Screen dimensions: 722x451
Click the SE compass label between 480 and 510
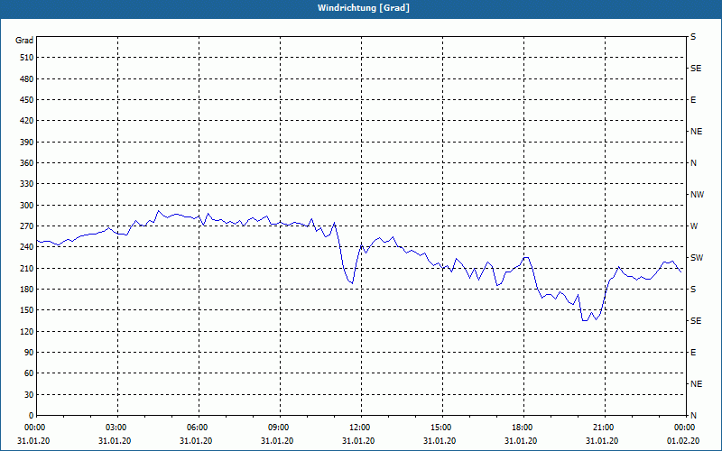(x=696, y=69)
